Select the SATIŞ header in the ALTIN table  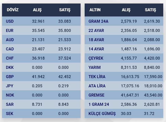click(150, 10)
